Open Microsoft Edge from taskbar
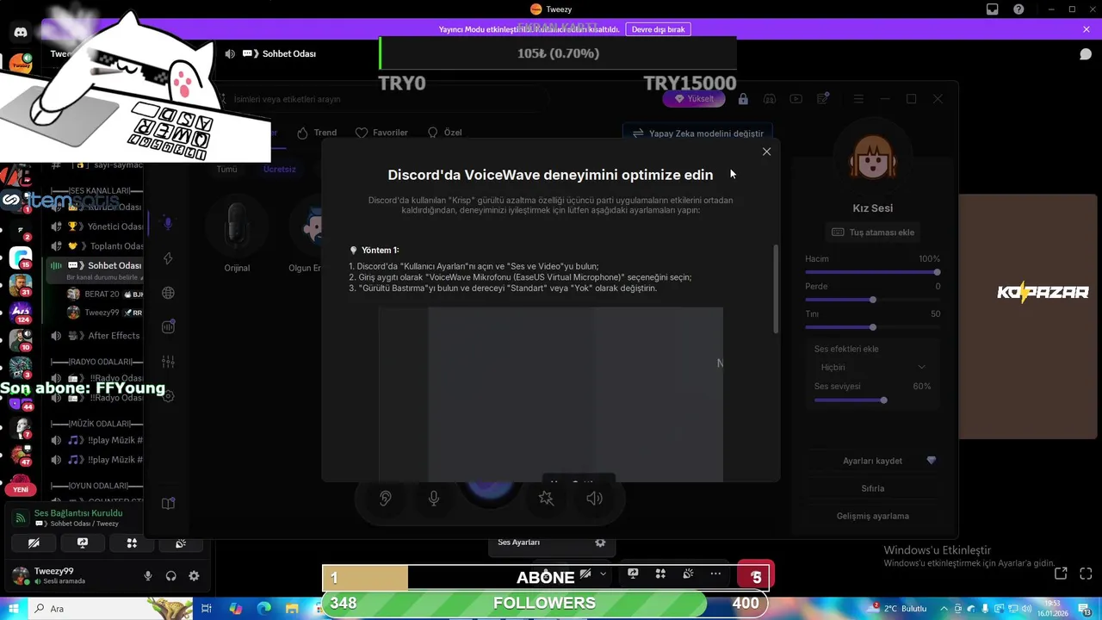This screenshot has width=1102, height=620. click(x=264, y=609)
